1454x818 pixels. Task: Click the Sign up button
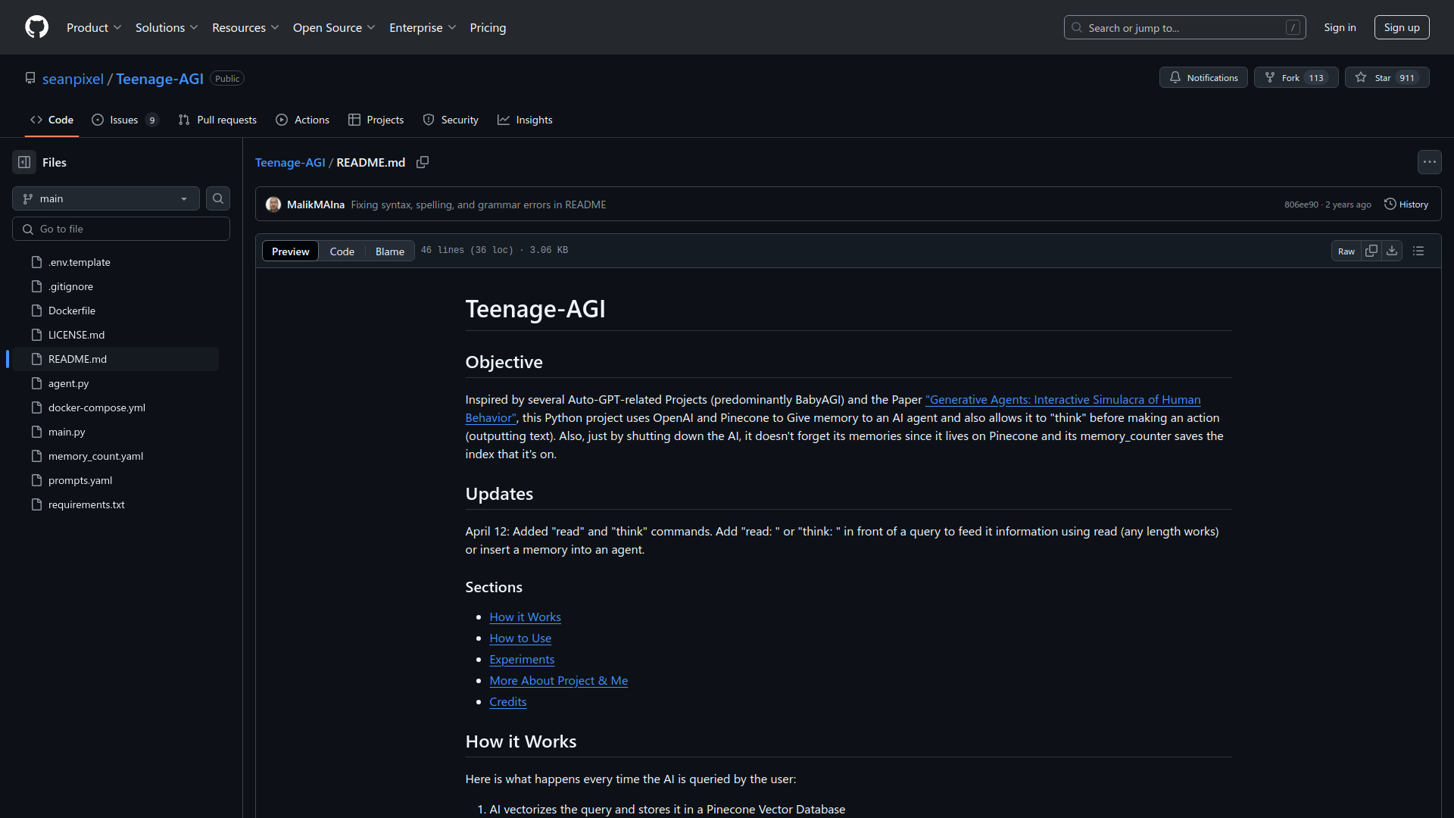pos(1402,27)
